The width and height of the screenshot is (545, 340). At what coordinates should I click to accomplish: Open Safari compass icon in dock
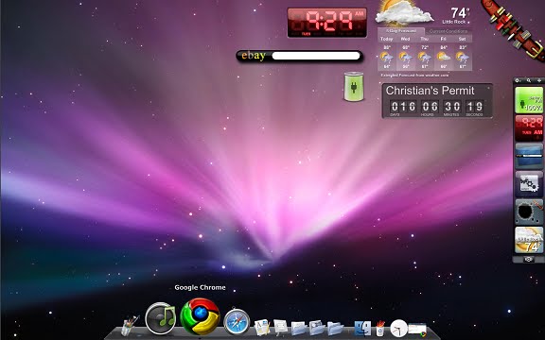coord(237,322)
